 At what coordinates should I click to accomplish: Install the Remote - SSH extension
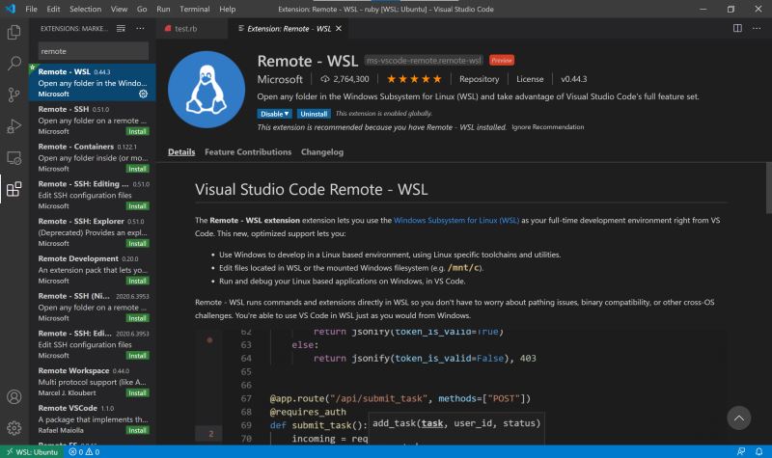(138, 131)
